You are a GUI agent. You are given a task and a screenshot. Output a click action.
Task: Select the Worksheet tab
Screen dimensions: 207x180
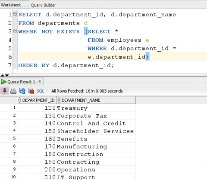coord(11,5)
